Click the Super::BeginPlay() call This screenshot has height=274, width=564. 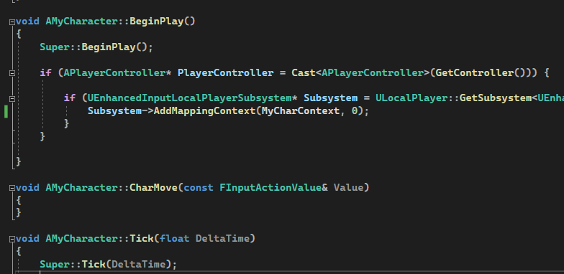click(96, 47)
